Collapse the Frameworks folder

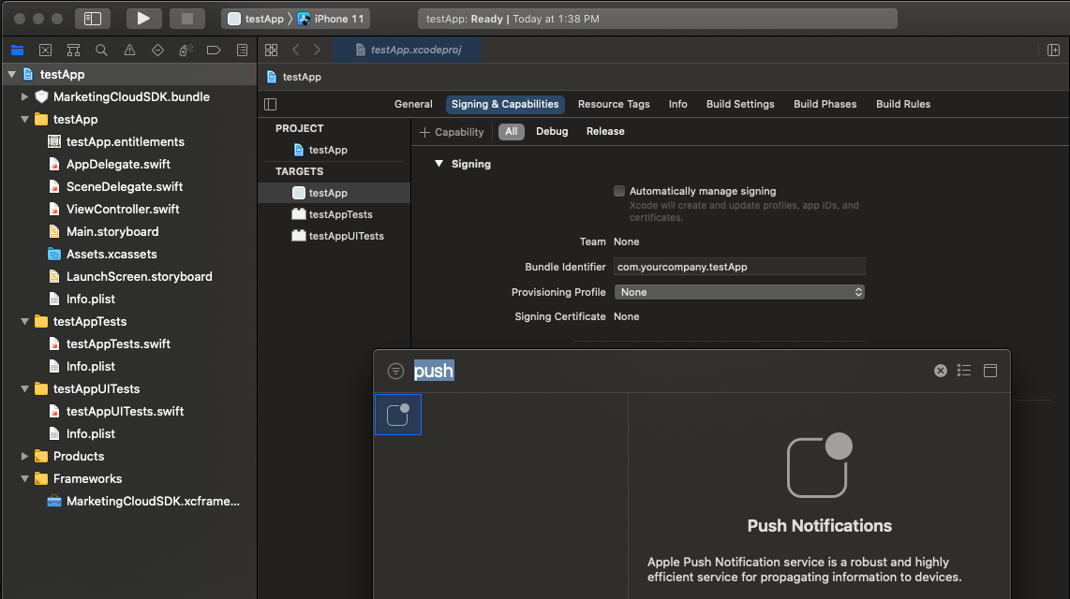pyautogui.click(x=24, y=479)
